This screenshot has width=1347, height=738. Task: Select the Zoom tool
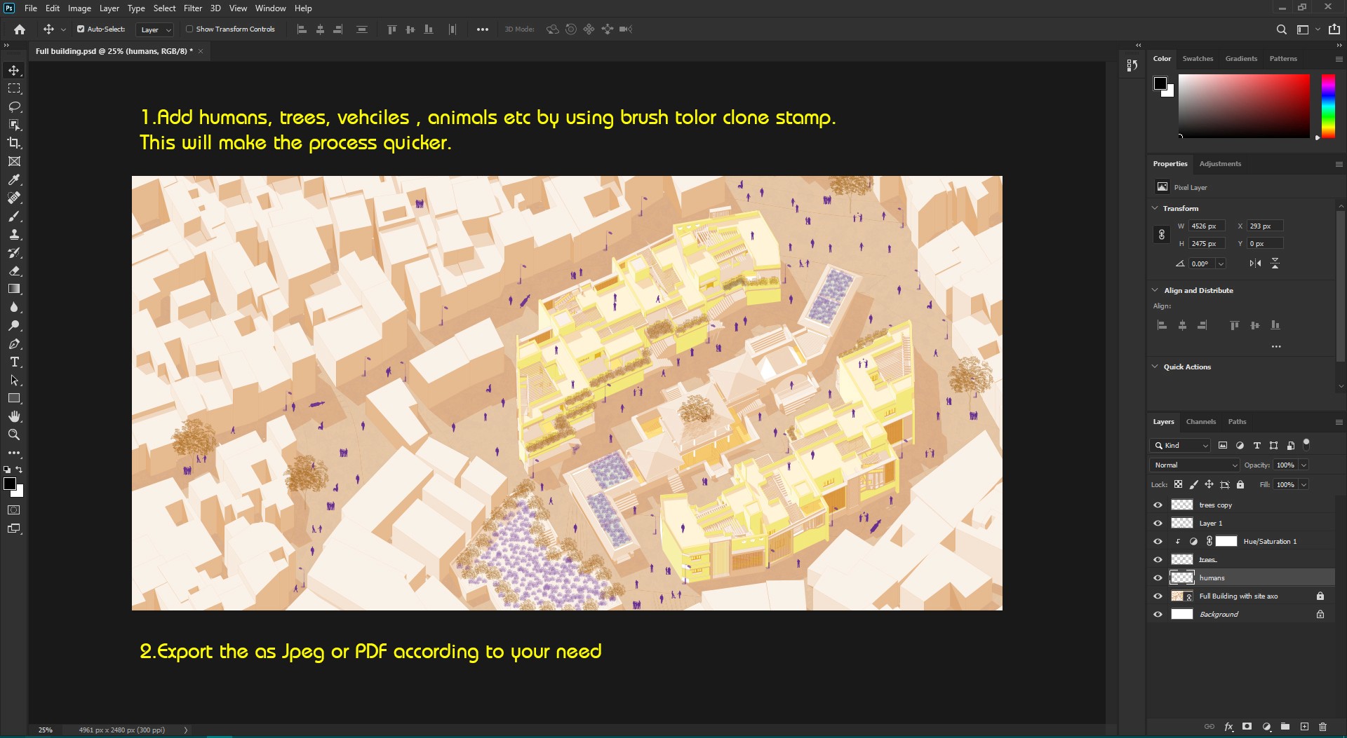(x=14, y=435)
